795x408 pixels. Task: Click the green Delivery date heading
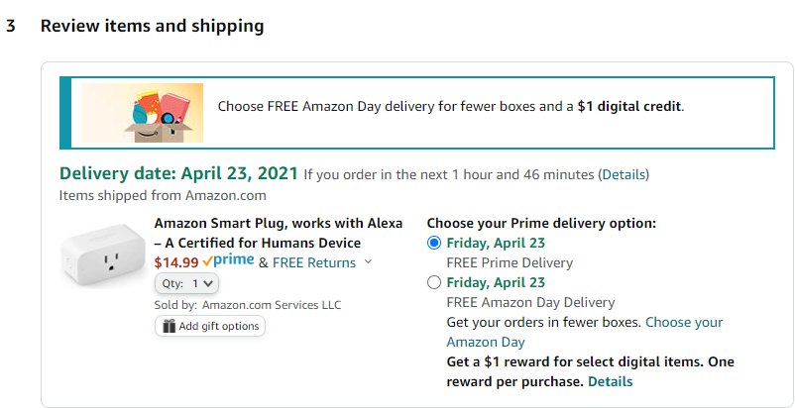(178, 173)
